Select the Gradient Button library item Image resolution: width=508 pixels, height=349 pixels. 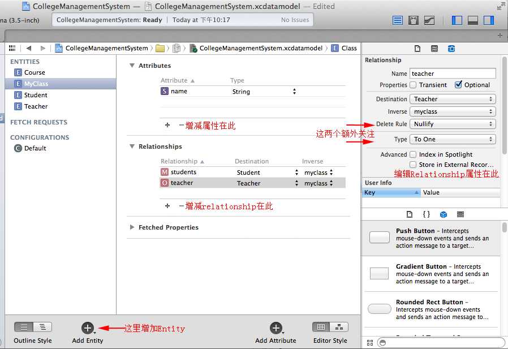[432, 274]
